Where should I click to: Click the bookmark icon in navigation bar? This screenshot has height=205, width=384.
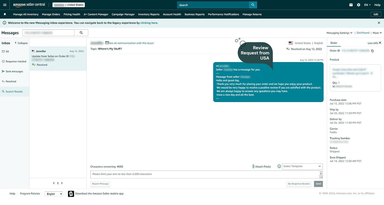coord(5,14)
